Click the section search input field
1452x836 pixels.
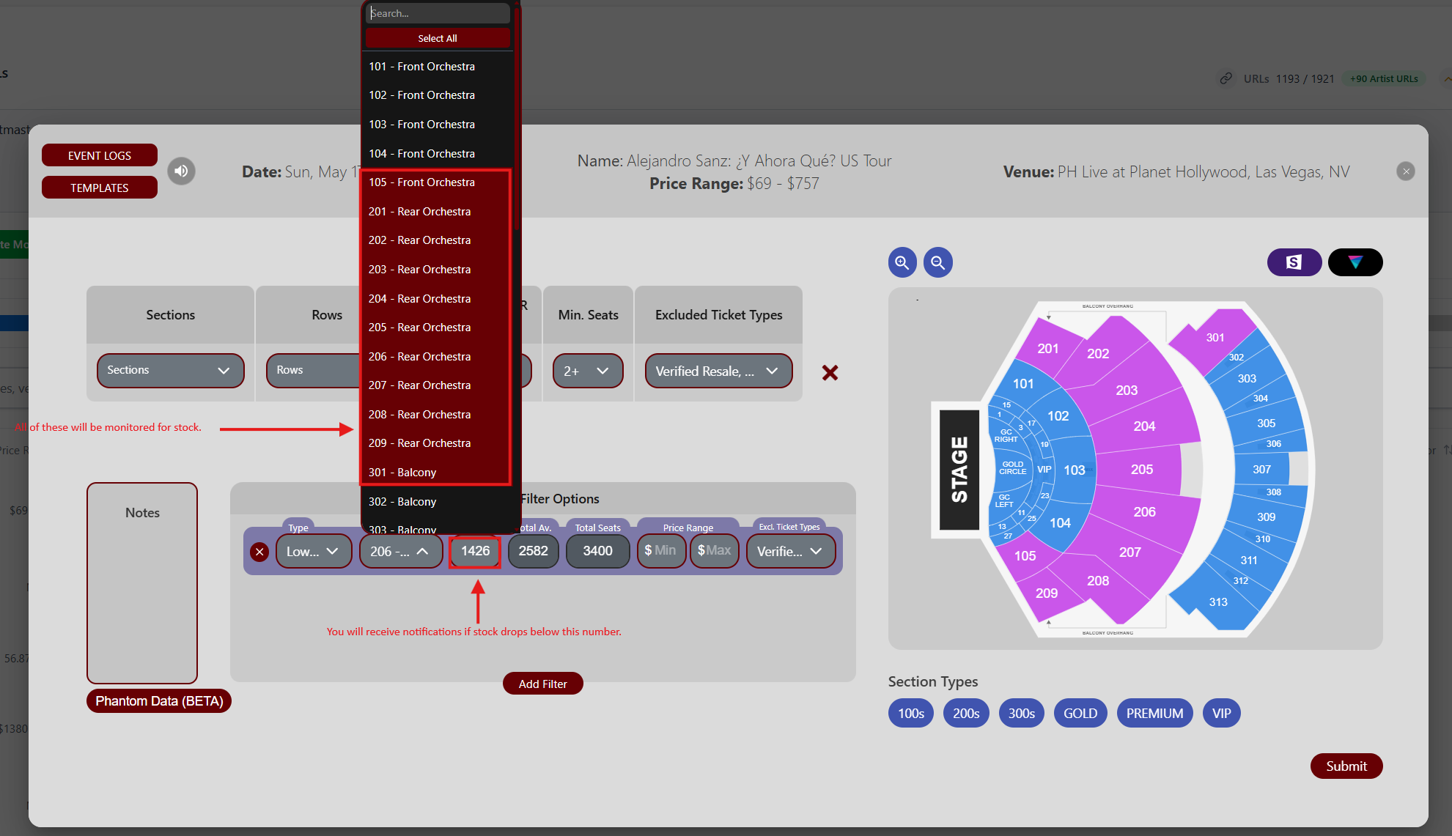coord(438,13)
